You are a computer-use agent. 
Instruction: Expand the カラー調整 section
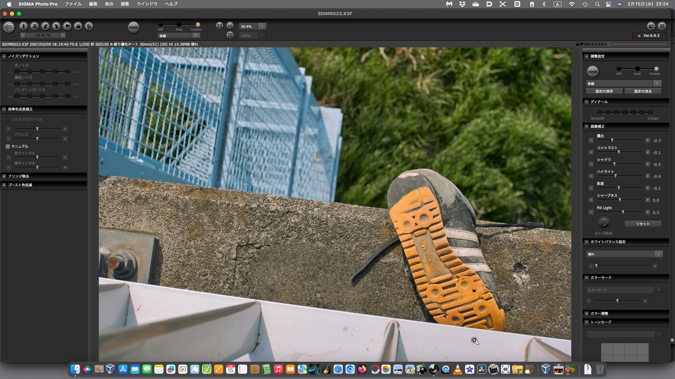[586, 313]
